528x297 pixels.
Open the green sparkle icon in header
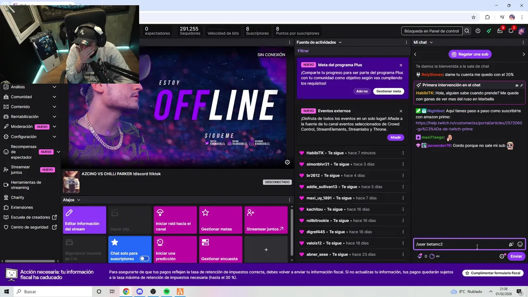coord(489,31)
